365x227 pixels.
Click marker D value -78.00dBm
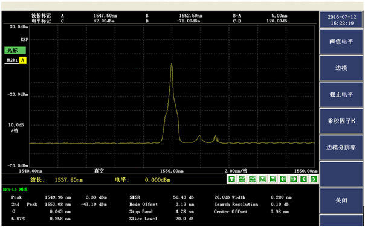point(189,21)
